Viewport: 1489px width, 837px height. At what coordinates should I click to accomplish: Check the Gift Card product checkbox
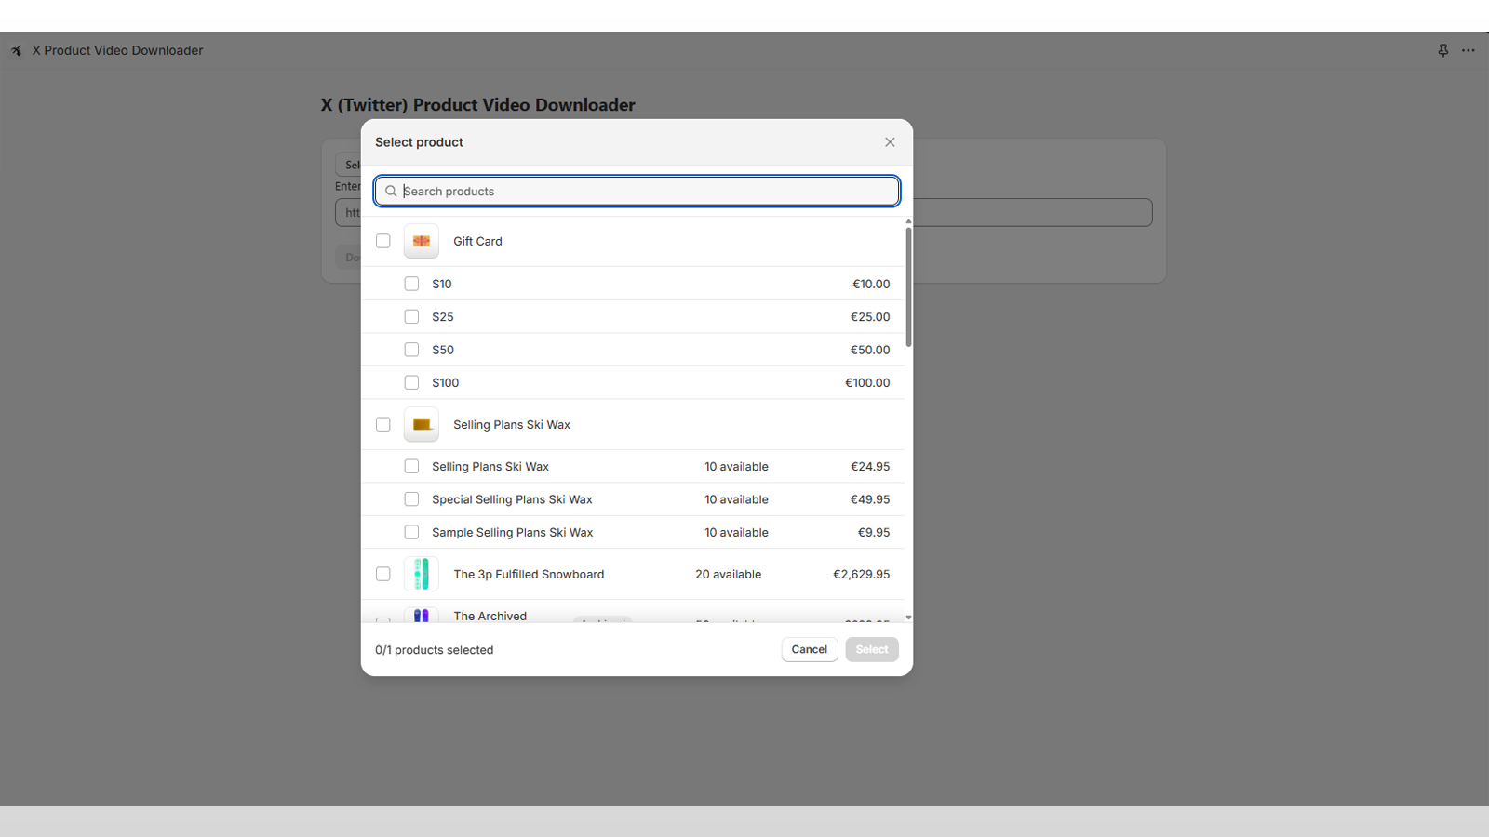coord(383,241)
